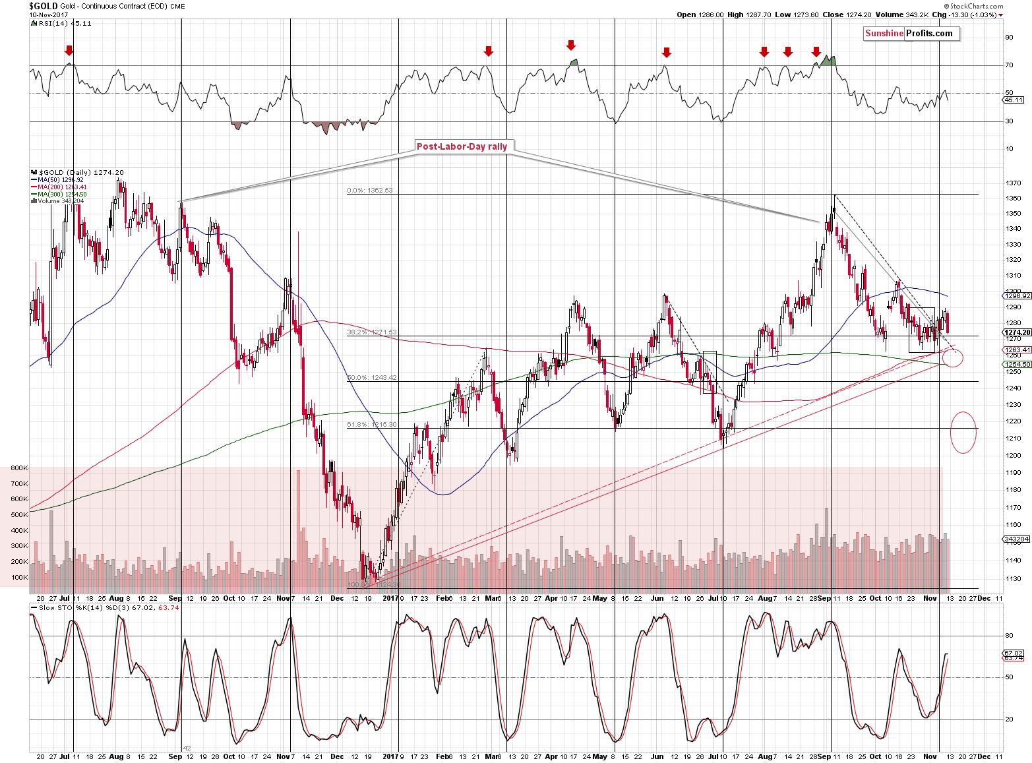Click the $GOLD ticker symbol in title
The height and width of the screenshot is (763, 1032).
point(44,6)
